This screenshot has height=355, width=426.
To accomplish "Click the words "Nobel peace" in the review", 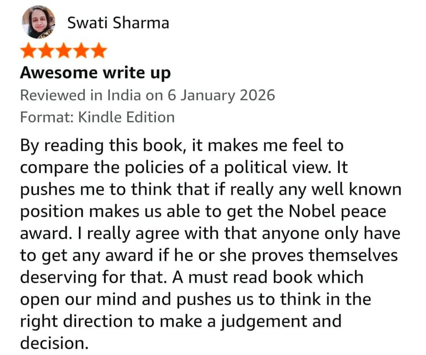I will coord(337,211).
